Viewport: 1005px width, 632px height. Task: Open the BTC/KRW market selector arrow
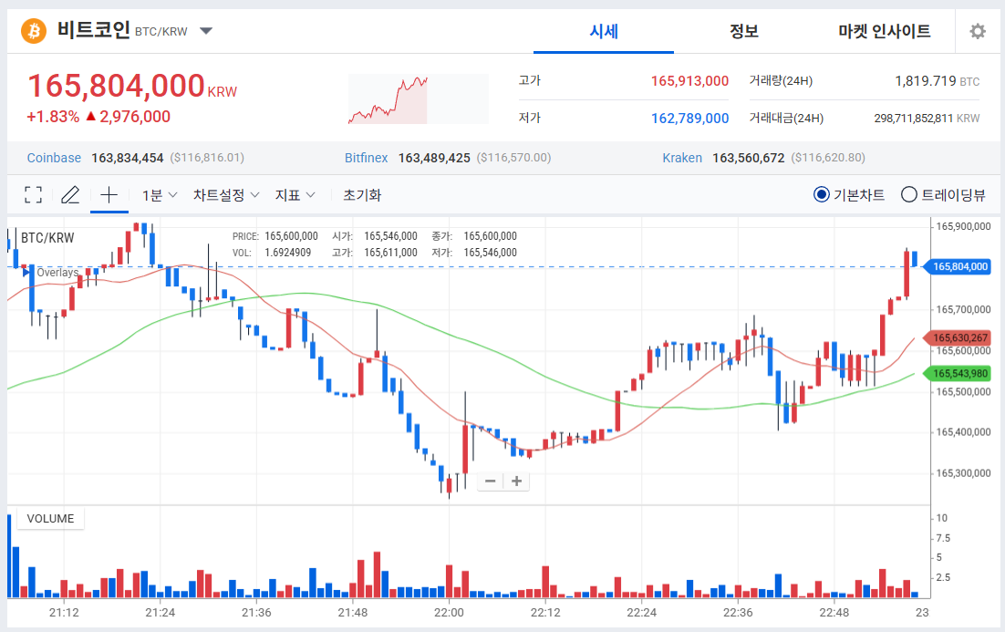click(x=206, y=31)
